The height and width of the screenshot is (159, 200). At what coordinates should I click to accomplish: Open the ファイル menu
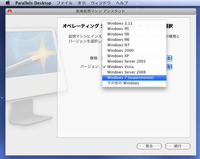[x=64, y=3]
